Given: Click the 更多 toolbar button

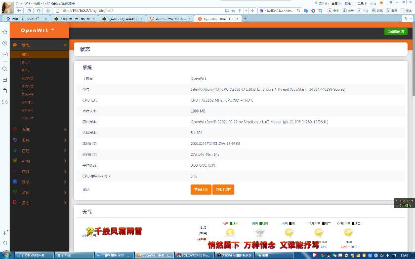Looking at the screenshot, I should (407, 11).
